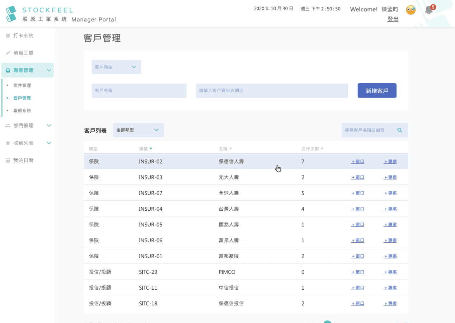Sort the list by 合作次數 arrow
455x323 pixels.
point(322,149)
